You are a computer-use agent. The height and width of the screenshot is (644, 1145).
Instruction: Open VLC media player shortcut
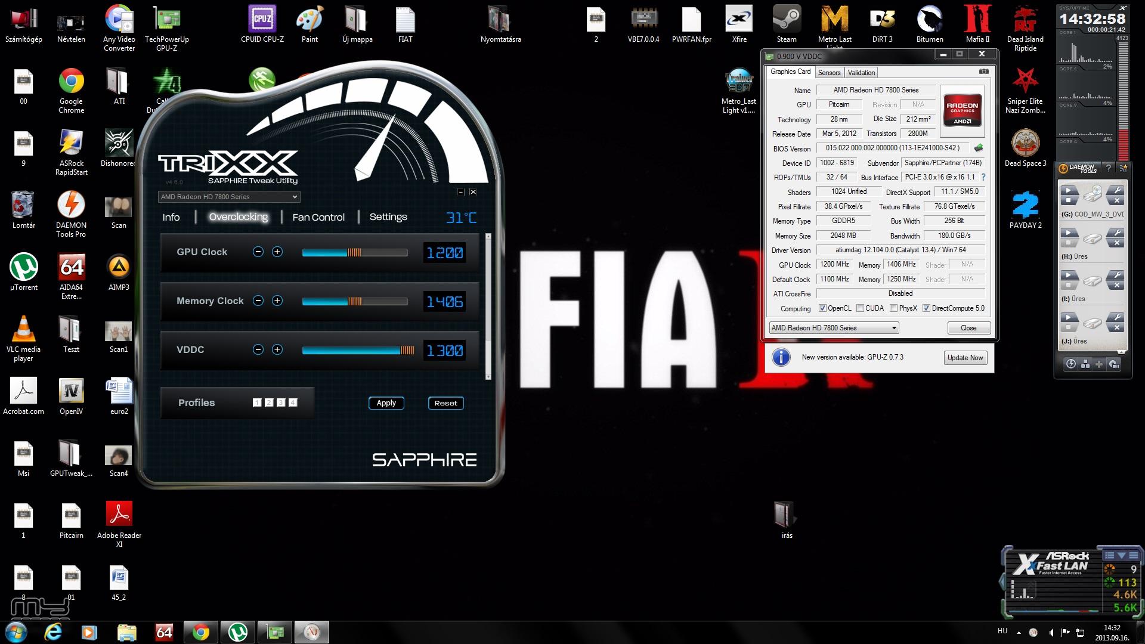pyautogui.click(x=24, y=339)
